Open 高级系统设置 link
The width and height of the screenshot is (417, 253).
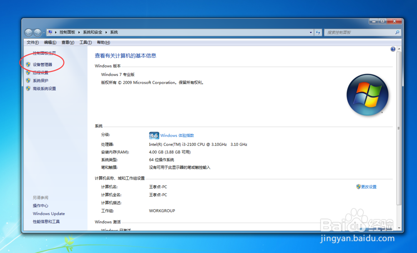(45, 88)
